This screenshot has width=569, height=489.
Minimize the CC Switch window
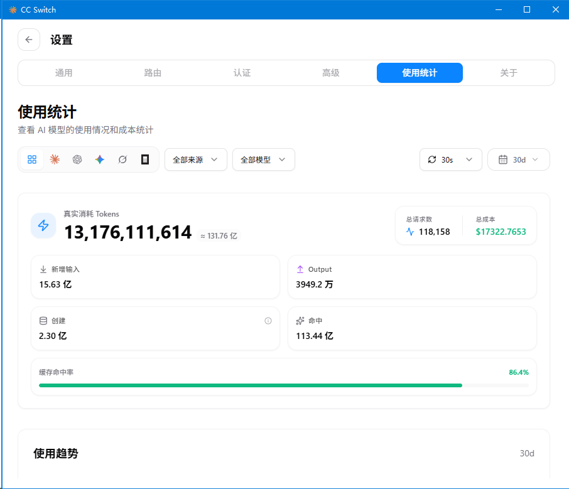click(x=499, y=10)
